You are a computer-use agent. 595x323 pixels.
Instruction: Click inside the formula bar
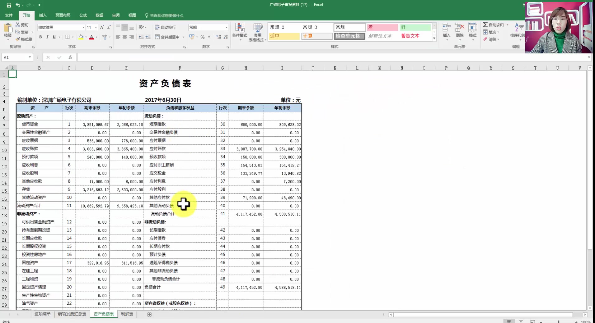tap(218, 57)
